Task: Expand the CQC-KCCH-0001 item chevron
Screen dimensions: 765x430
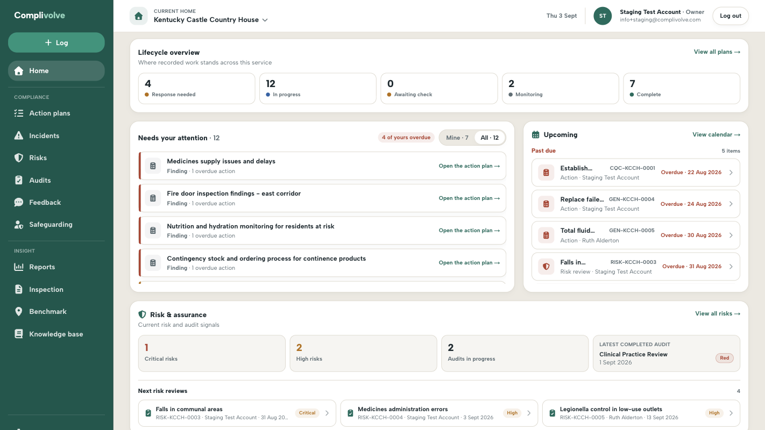Action: click(731, 173)
